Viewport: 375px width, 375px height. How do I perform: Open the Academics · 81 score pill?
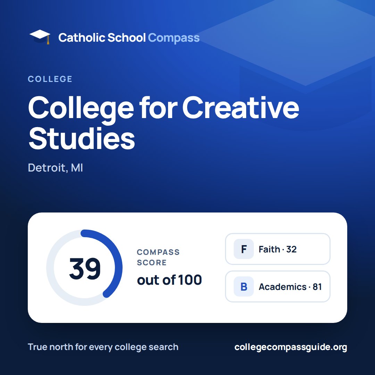click(x=278, y=286)
